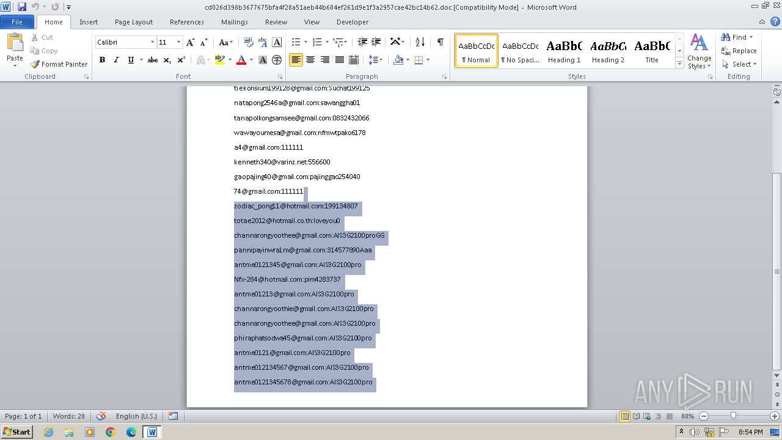Viewport: 782px width, 440px height.
Task: Sort the selected text
Action: tap(420, 42)
